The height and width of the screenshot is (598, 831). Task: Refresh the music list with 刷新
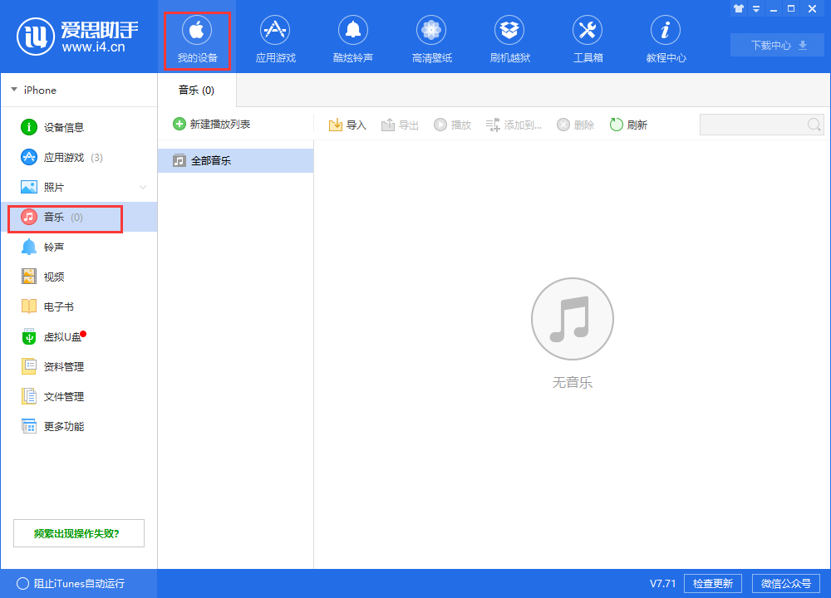[628, 124]
